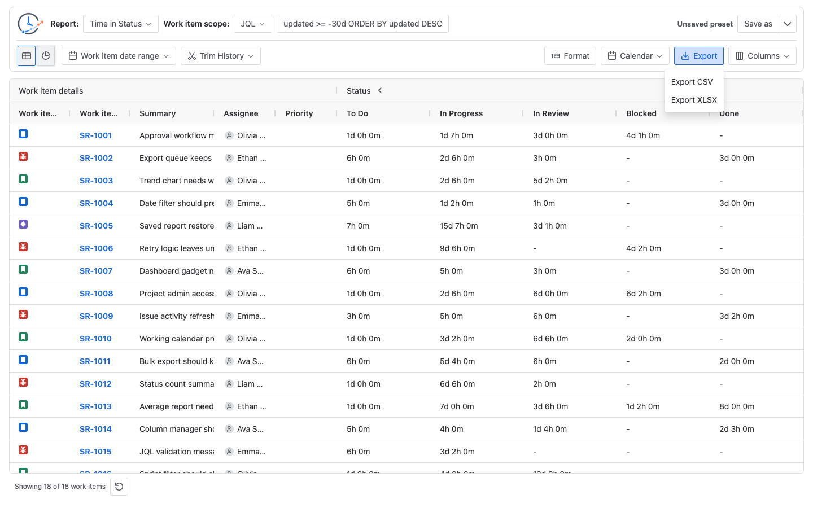
Task: Open work item SR-1006 link
Action: 96,248
